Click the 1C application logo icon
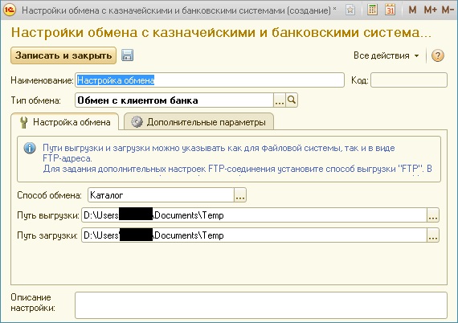 tap(10, 10)
